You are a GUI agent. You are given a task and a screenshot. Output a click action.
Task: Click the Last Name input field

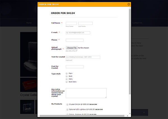[85, 23]
